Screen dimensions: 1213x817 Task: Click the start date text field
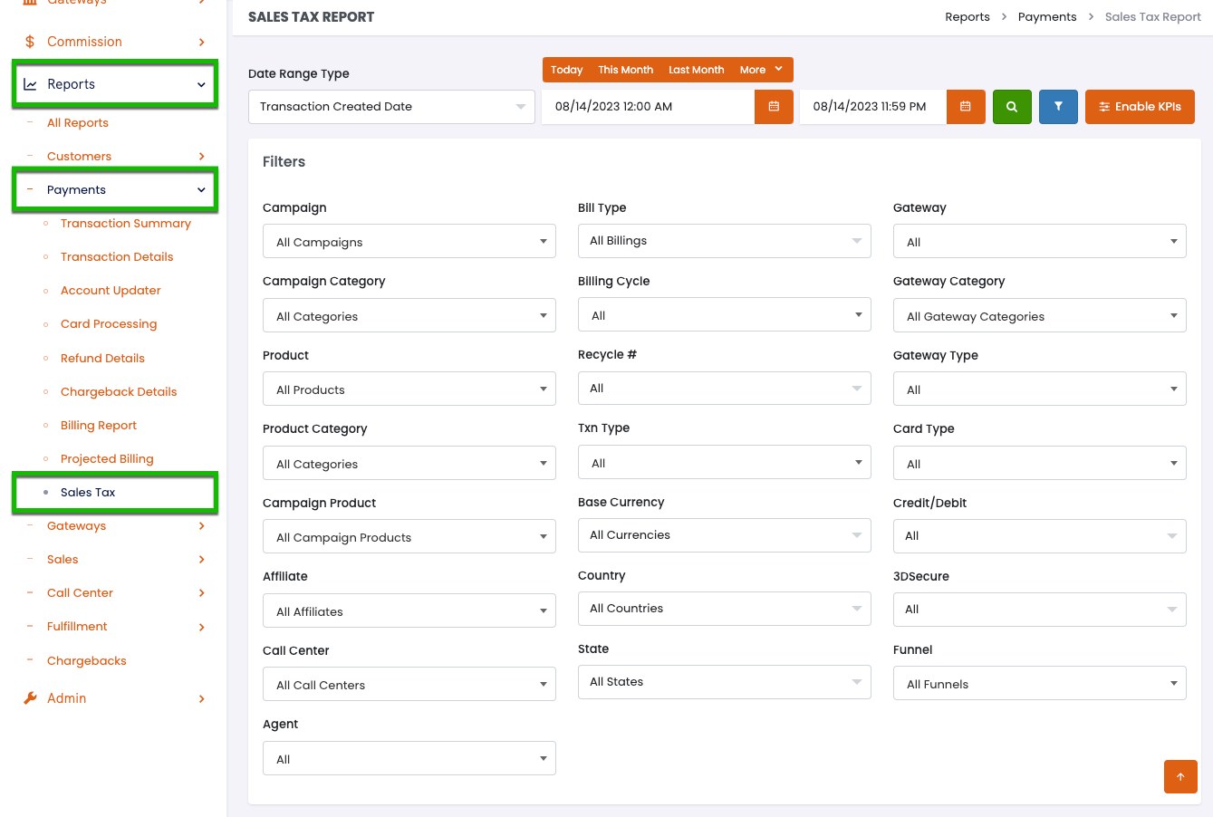[648, 107]
